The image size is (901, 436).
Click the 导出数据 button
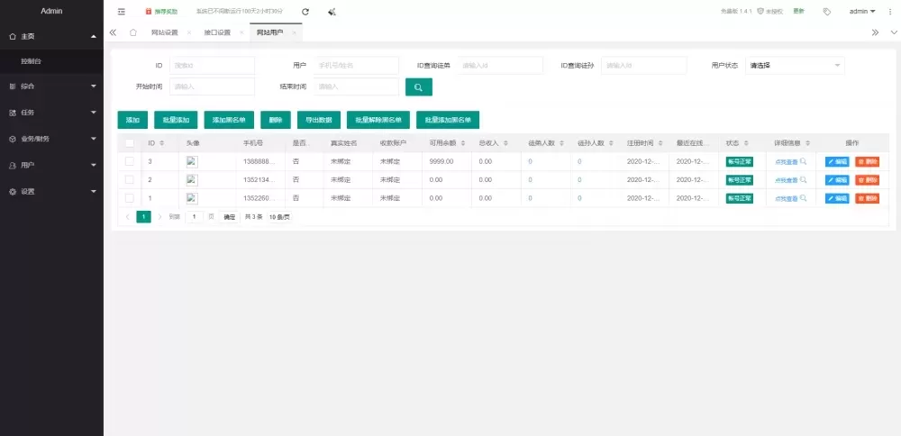click(x=319, y=120)
